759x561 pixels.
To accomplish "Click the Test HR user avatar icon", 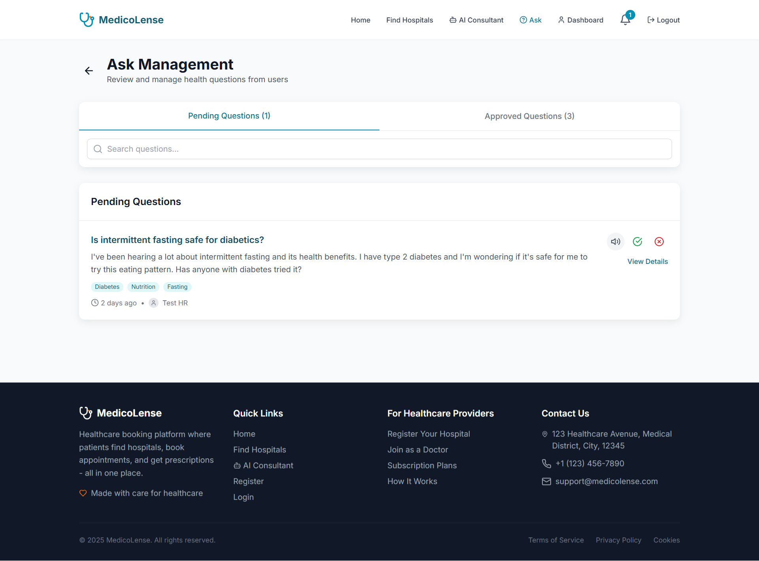I will 153,303.
